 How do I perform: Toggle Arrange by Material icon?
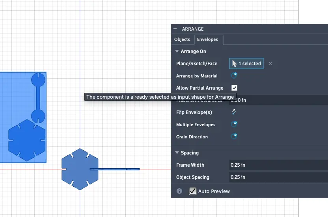234,75
